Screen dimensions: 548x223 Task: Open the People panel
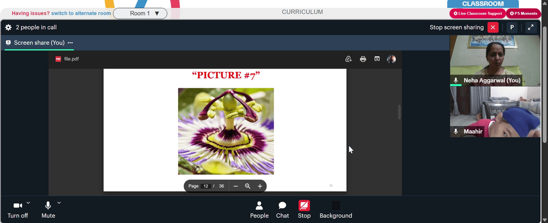(259, 210)
